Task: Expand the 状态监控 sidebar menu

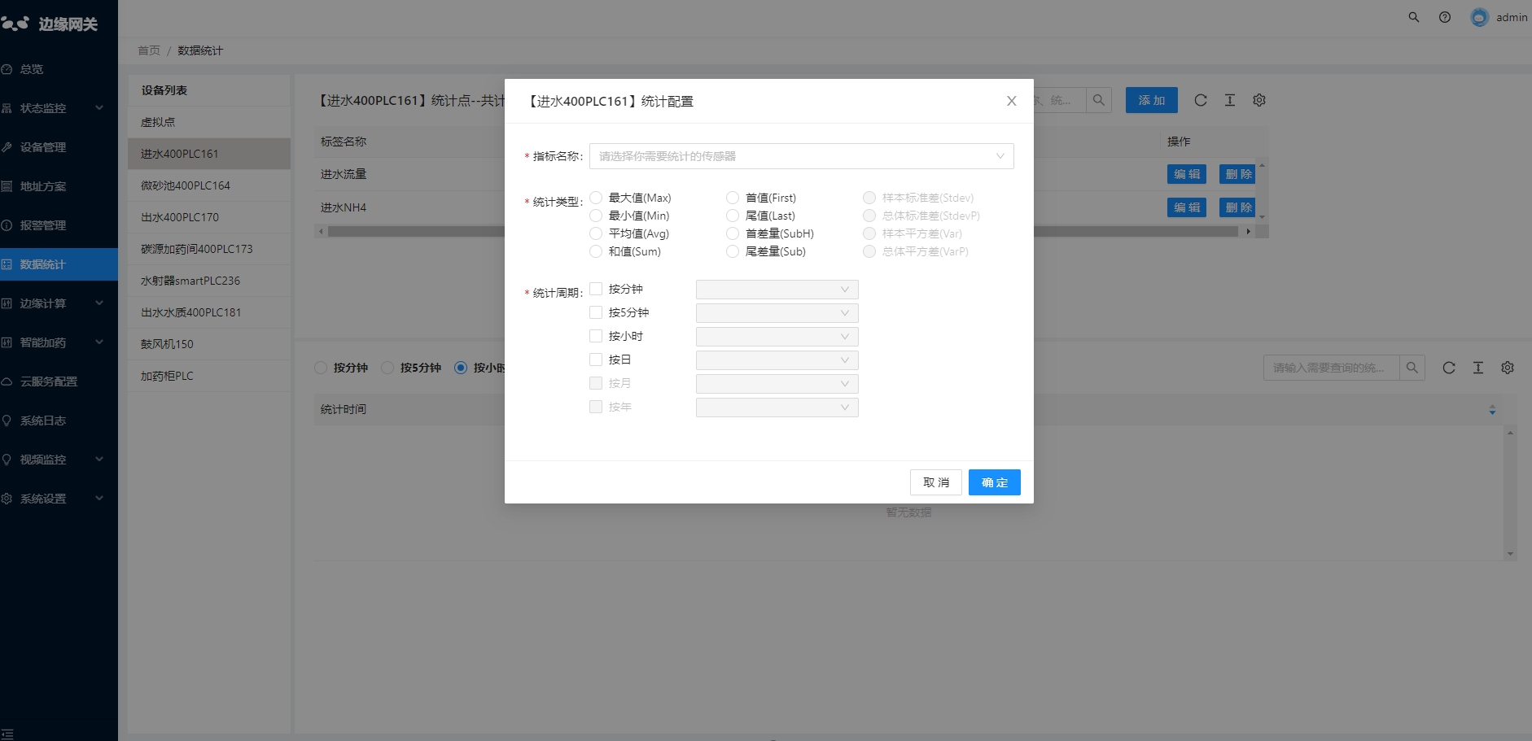Action: 59,108
